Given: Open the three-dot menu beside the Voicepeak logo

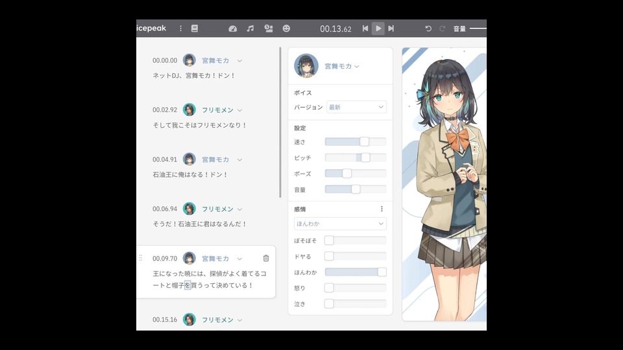Looking at the screenshot, I should [180, 29].
